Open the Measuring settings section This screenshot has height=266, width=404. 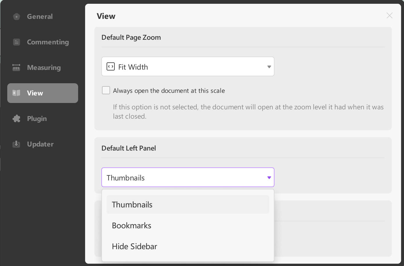[x=44, y=68]
